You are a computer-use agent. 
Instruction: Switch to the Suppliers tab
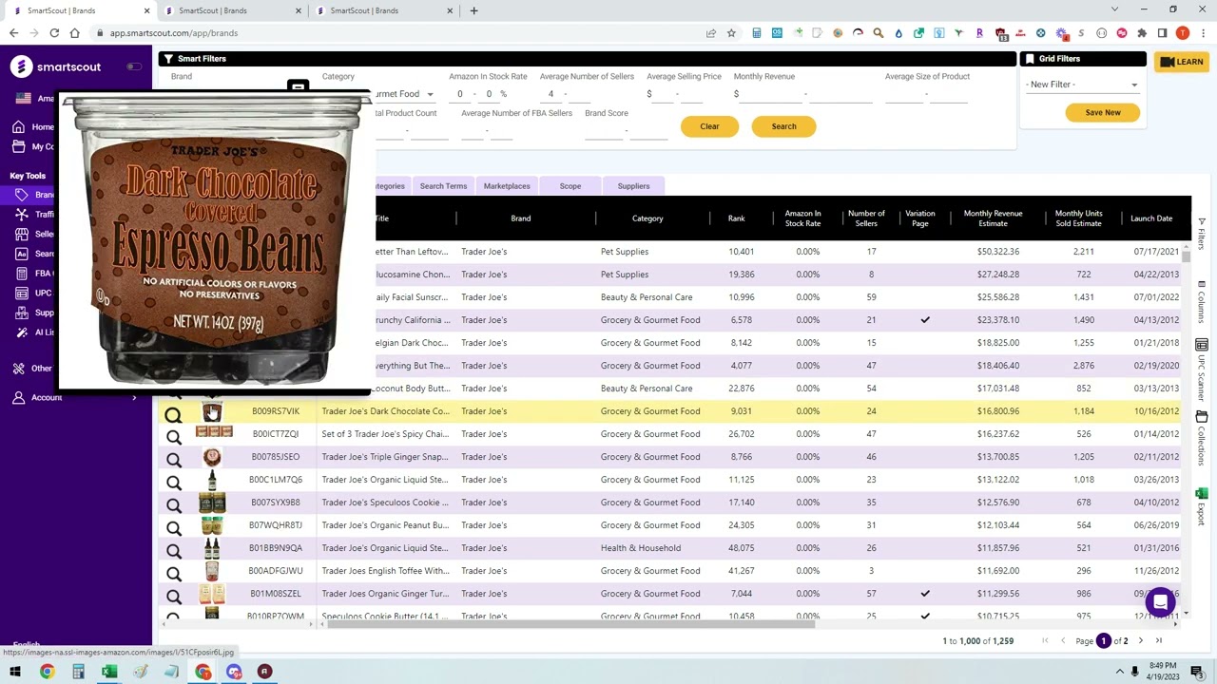pyautogui.click(x=633, y=186)
